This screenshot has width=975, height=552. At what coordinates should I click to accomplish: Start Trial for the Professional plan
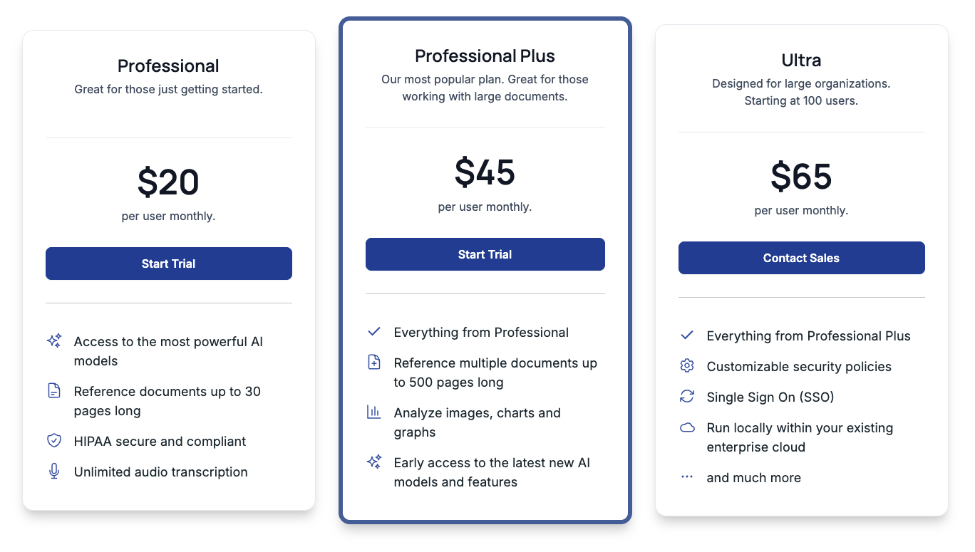click(169, 264)
